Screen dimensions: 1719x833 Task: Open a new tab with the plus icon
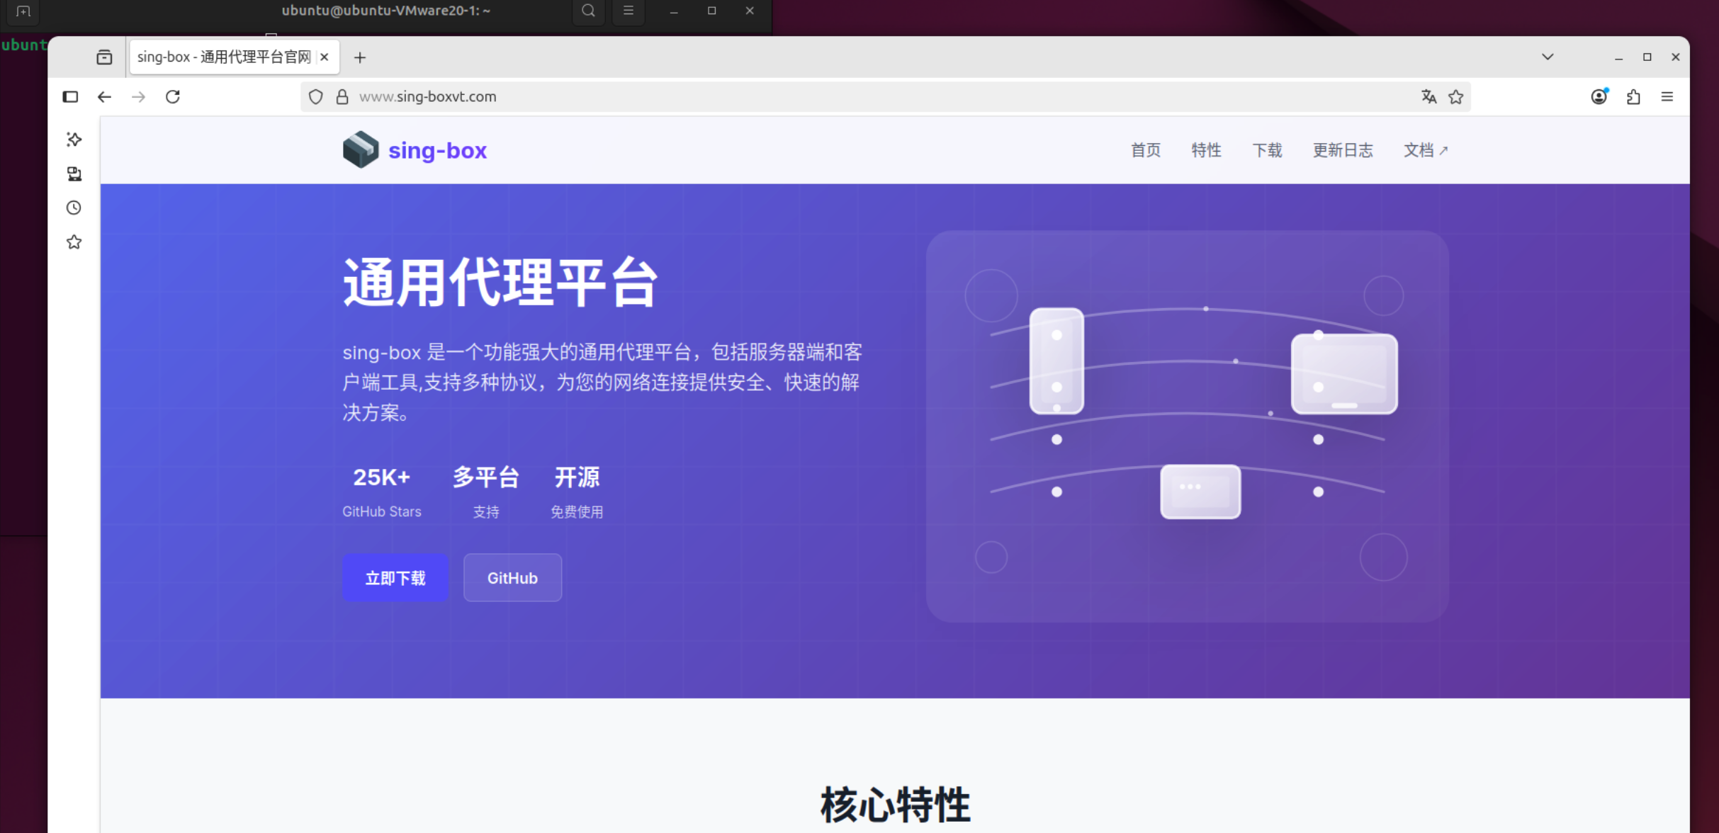(360, 57)
